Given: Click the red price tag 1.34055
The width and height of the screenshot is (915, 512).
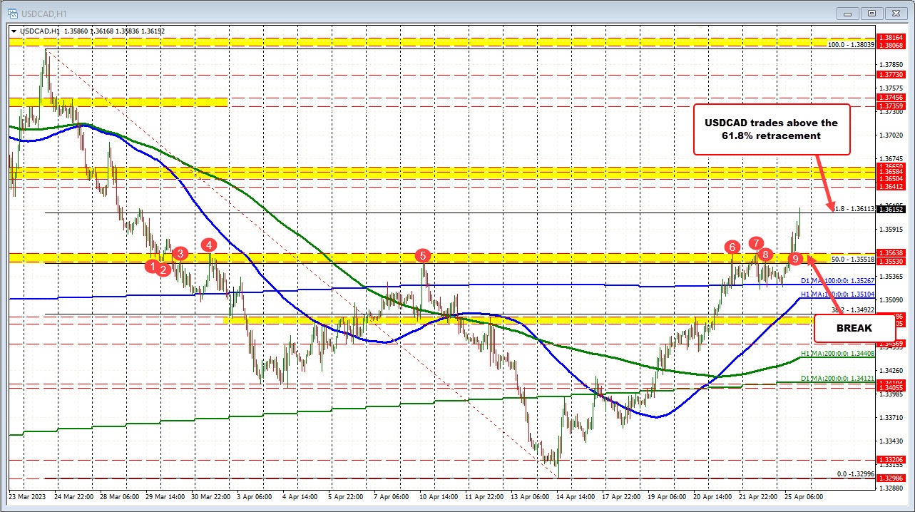Looking at the screenshot, I should click(x=891, y=388).
